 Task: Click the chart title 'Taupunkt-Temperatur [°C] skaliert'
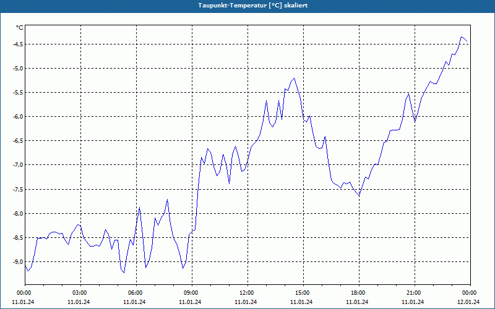(253, 6)
